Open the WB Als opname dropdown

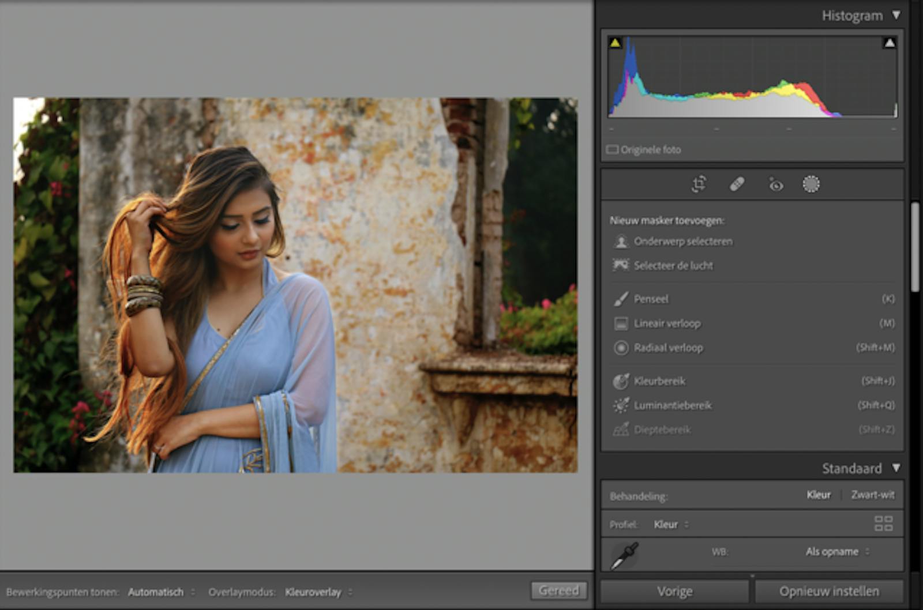[x=836, y=552]
